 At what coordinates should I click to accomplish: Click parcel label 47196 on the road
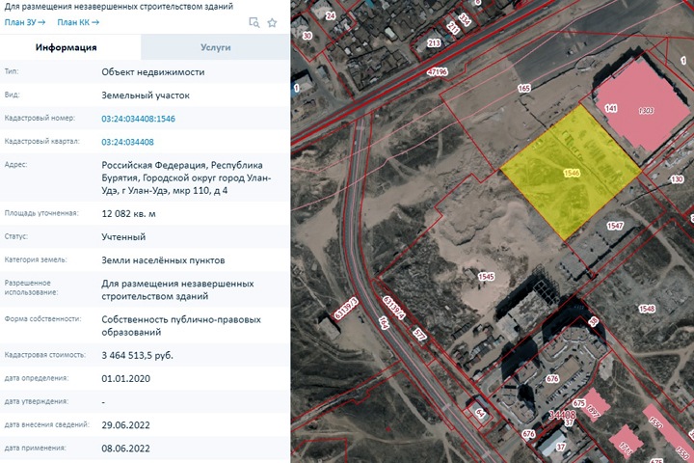coord(437,71)
